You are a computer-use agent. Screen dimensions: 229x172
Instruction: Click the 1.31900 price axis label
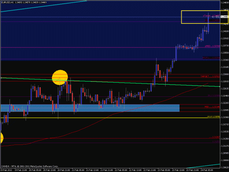(x=225, y=117)
